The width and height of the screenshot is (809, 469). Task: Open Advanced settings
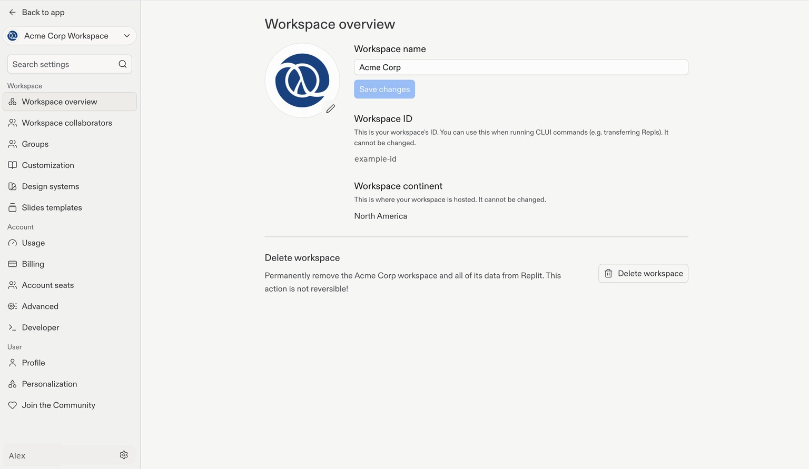(x=70, y=306)
